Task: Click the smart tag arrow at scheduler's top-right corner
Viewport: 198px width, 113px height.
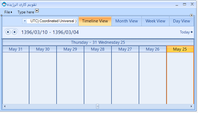Action: click(x=192, y=15)
